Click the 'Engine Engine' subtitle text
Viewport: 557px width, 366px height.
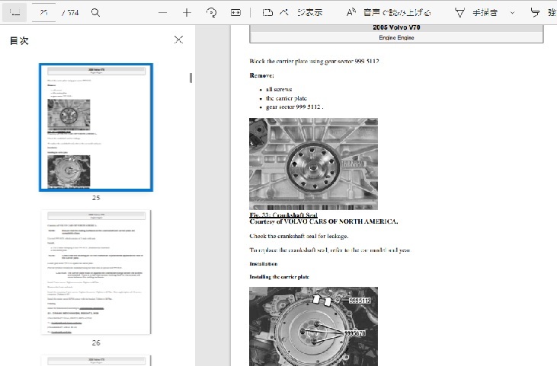[396, 37]
